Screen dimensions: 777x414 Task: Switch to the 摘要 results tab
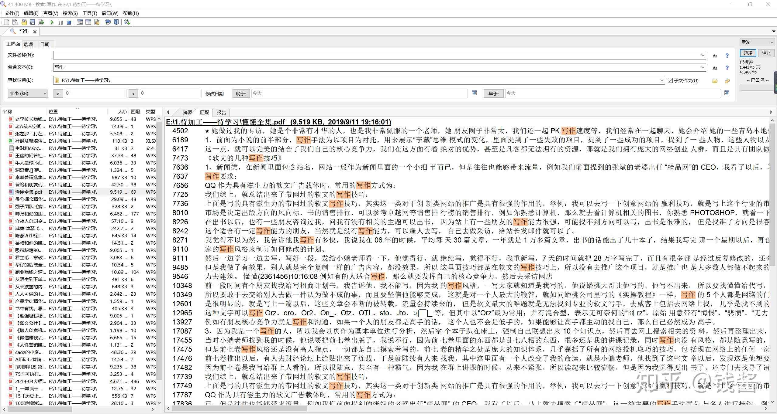[187, 112]
